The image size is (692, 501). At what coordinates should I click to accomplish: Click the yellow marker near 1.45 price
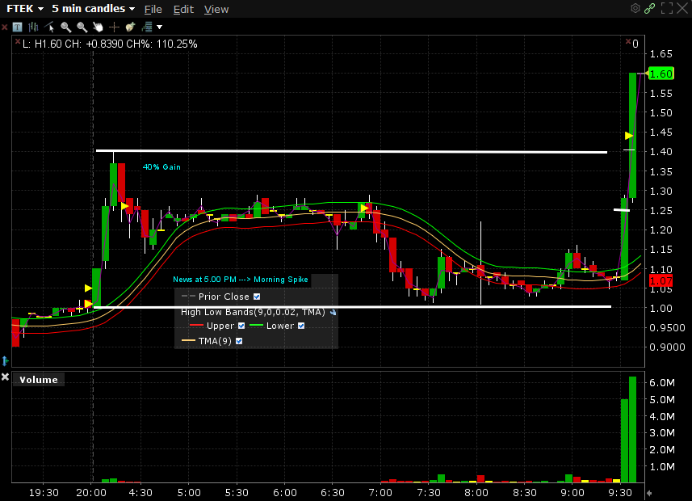pos(629,136)
